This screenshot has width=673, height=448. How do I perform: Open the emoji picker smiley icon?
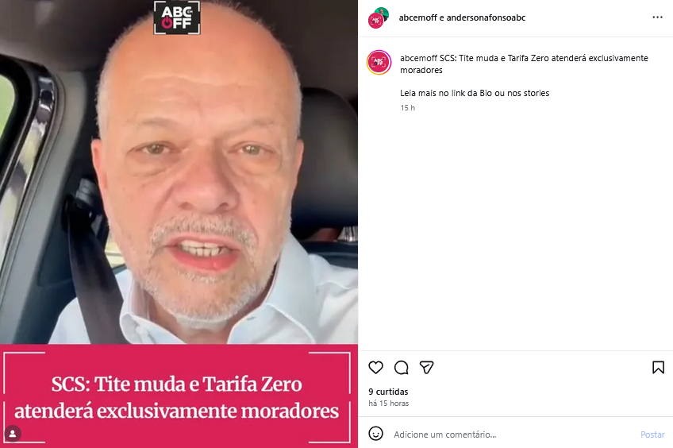pos(375,434)
